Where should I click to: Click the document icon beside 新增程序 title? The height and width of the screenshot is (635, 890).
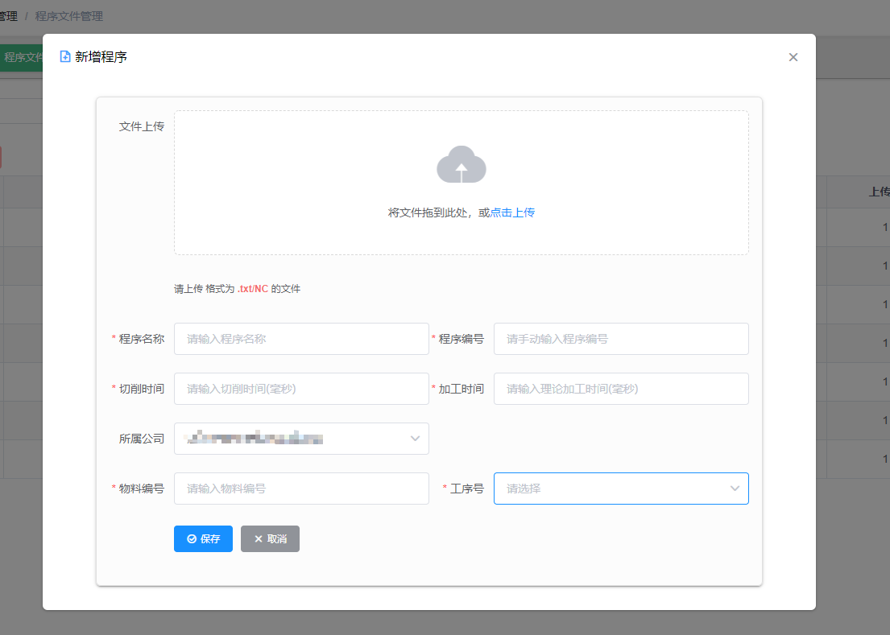click(x=64, y=56)
